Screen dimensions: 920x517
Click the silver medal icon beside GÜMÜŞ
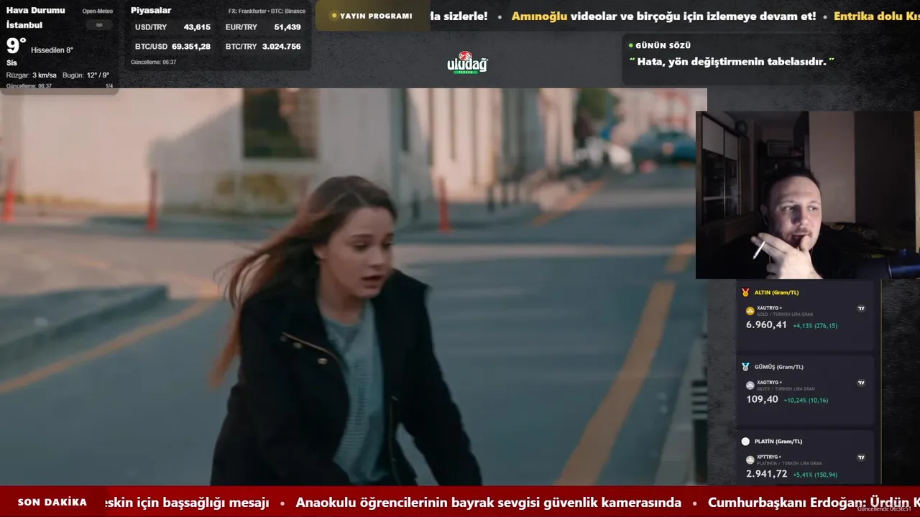pos(745,367)
